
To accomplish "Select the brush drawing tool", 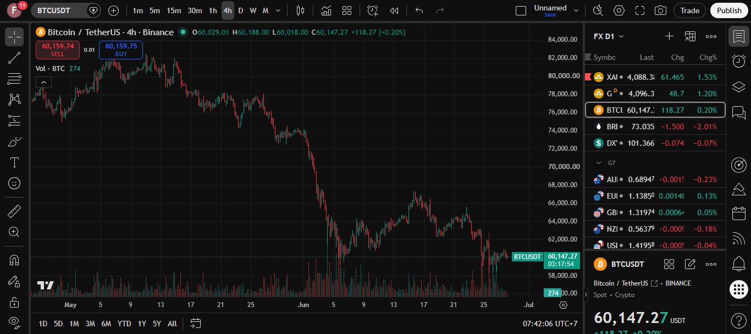I will point(14,141).
